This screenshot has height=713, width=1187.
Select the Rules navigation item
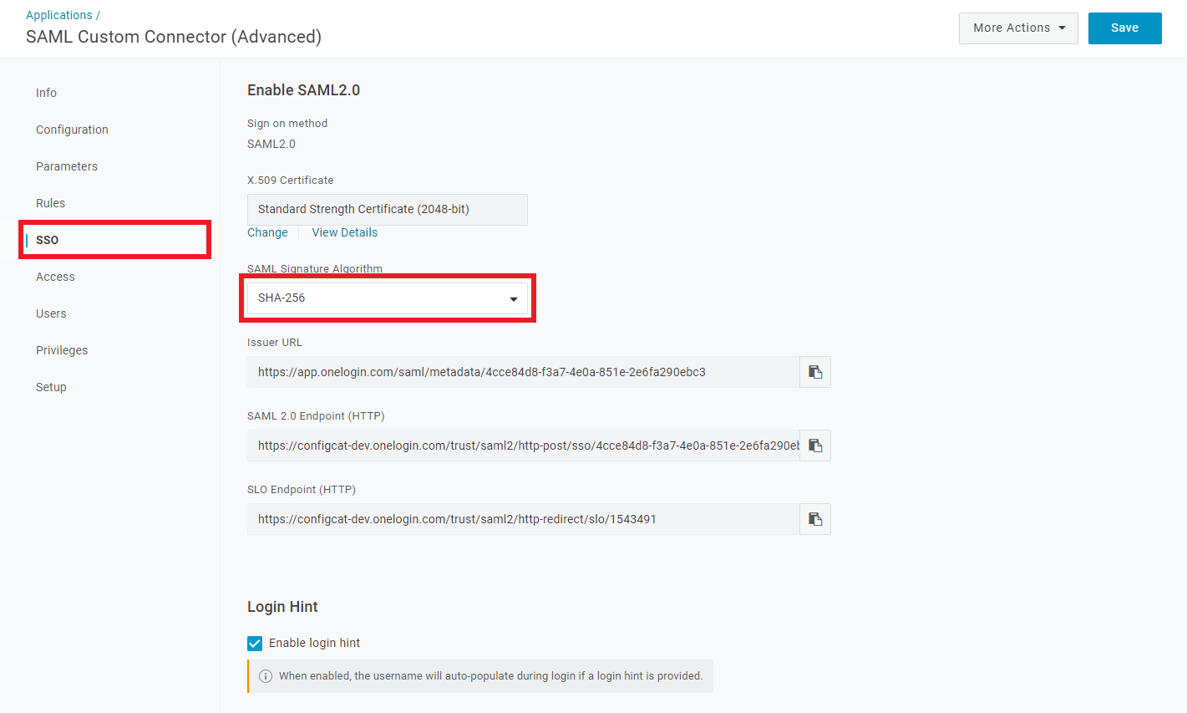click(x=50, y=203)
